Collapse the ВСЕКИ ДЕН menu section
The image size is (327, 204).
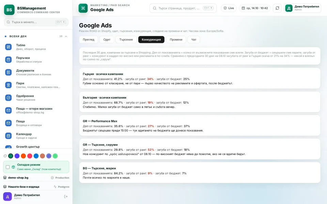[66, 36]
